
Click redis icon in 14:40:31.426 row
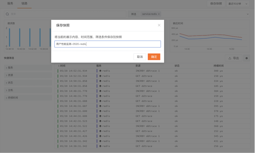point(100,136)
